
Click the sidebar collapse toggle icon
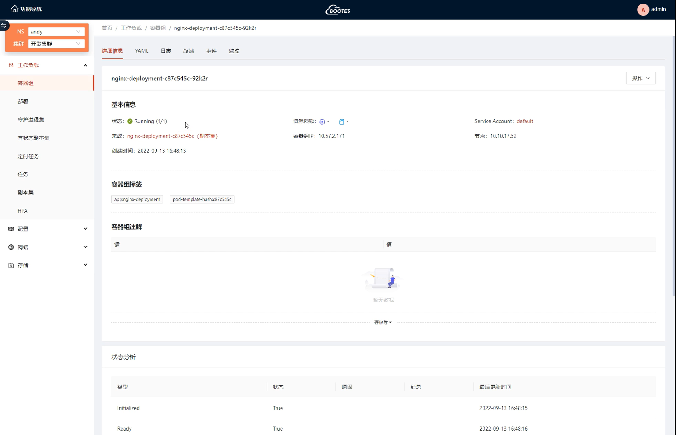point(4,25)
